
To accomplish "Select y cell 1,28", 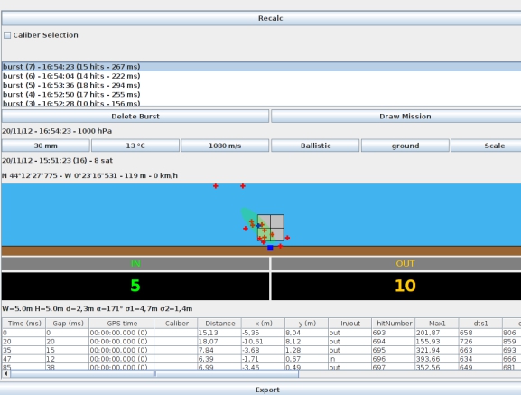I will point(307,350).
